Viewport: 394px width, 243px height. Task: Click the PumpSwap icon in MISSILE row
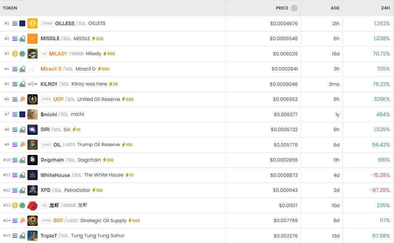22,39
